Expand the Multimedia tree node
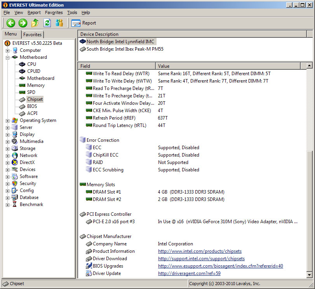The image size is (315, 289). 7,142
